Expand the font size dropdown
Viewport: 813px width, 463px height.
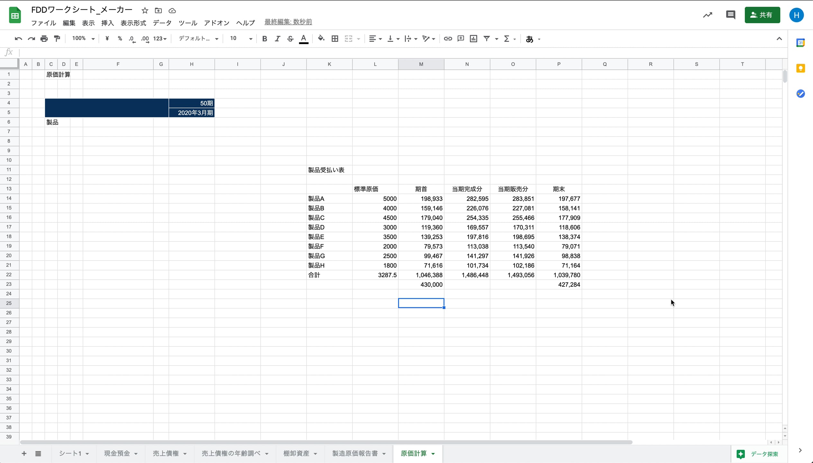tap(251, 39)
